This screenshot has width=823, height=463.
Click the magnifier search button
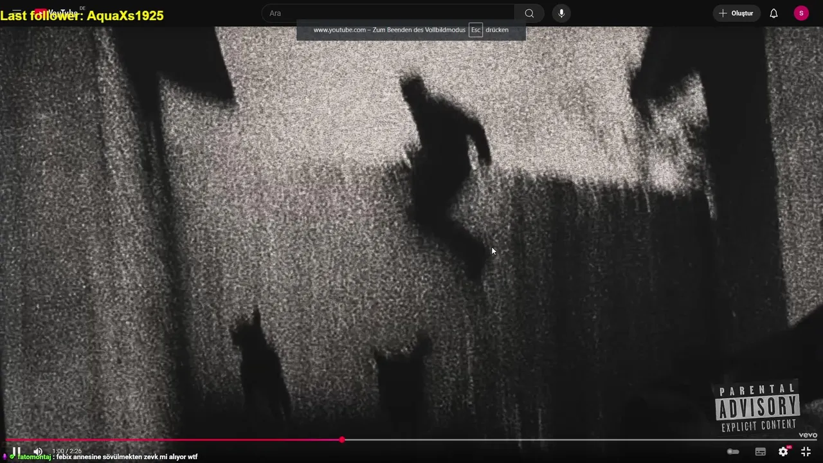pyautogui.click(x=529, y=13)
